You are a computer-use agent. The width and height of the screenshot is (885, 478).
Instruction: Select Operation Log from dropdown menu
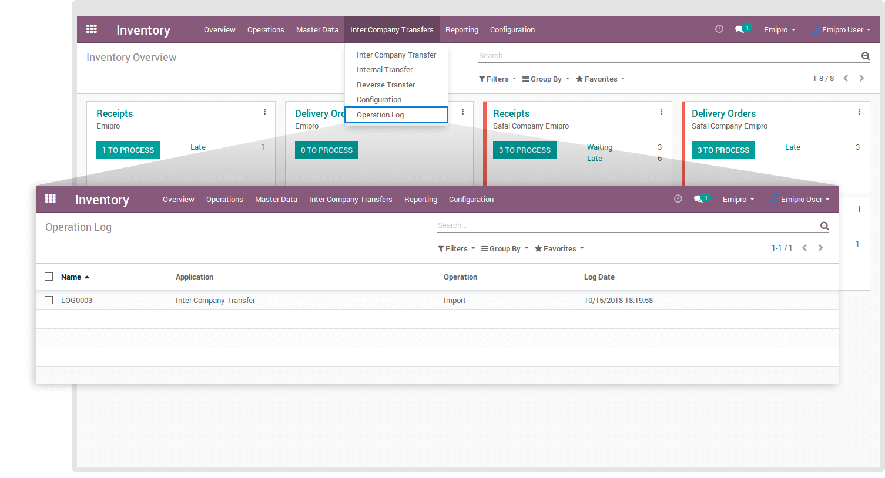point(380,115)
